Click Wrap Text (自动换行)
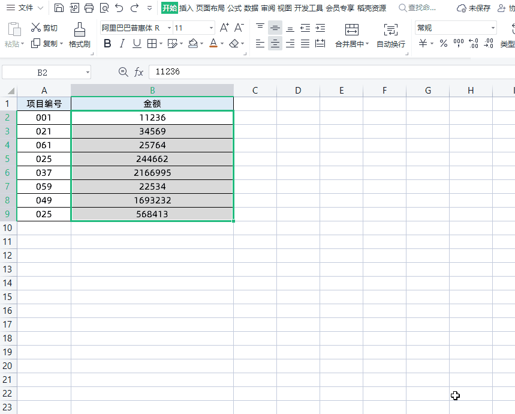Image resolution: width=515 pixels, height=414 pixels. click(390, 35)
